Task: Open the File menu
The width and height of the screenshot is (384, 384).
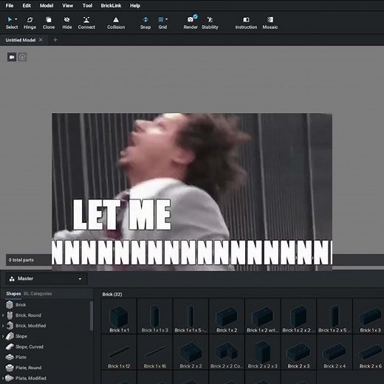Action: click(10, 5)
